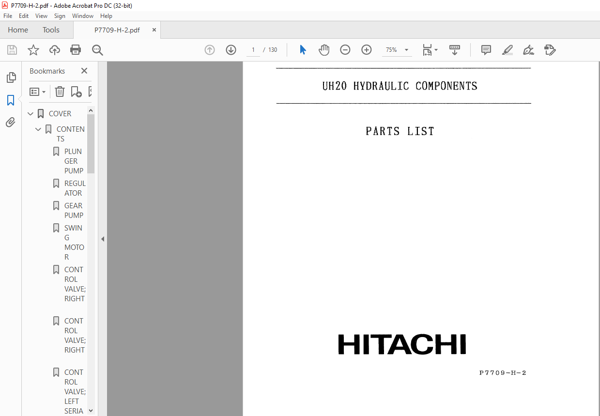This screenshot has width=600, height=416.
Task: Collapse the COVER bookmark
Action: coord(31,114)
